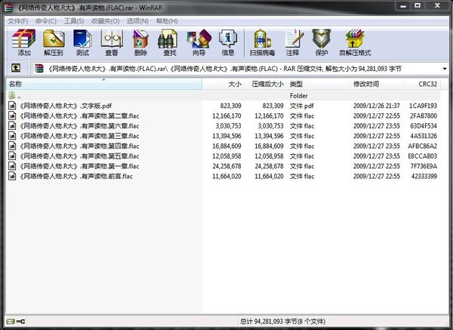Select the 有声读物.第五章.flac file name

coord(79,156)
